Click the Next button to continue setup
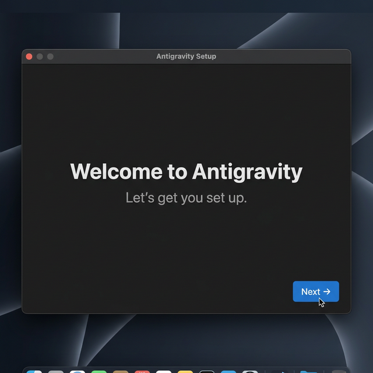Viewport: 373px width, 373px height. click(x=316, y=291)
